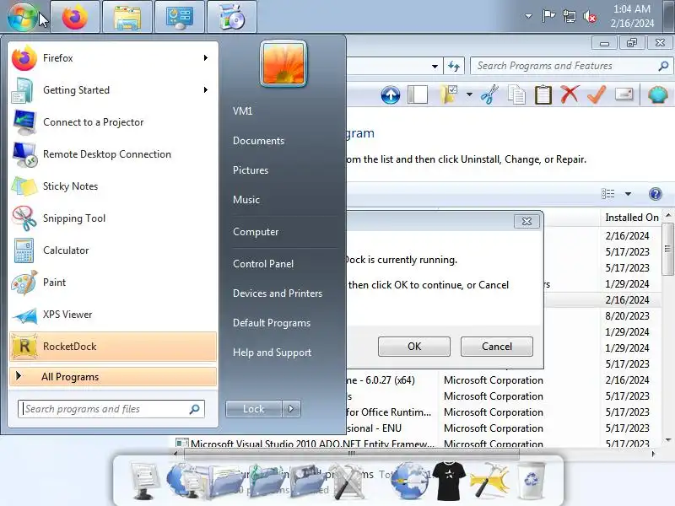Screen dimensions: 675x506
Task: Click the horizontal scrollbar thumb in program list
Action: [x=351, y=453]
